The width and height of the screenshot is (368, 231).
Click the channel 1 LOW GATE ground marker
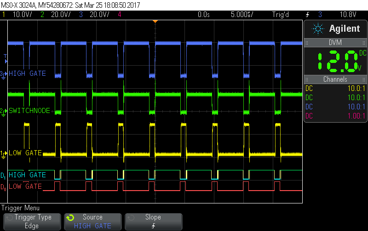click(4, 153)
